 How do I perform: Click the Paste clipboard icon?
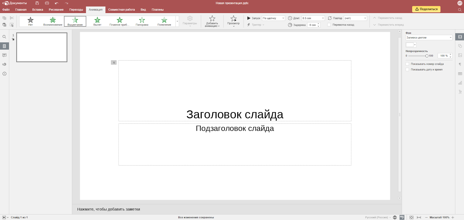[4, 25]
